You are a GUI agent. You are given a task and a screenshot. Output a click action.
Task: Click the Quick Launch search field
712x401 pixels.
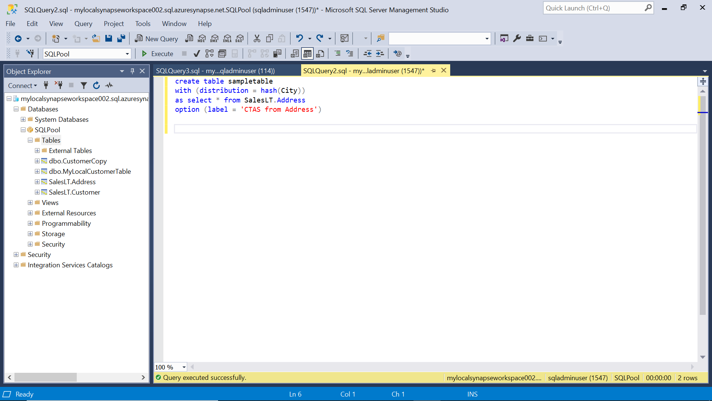point(593,8)
